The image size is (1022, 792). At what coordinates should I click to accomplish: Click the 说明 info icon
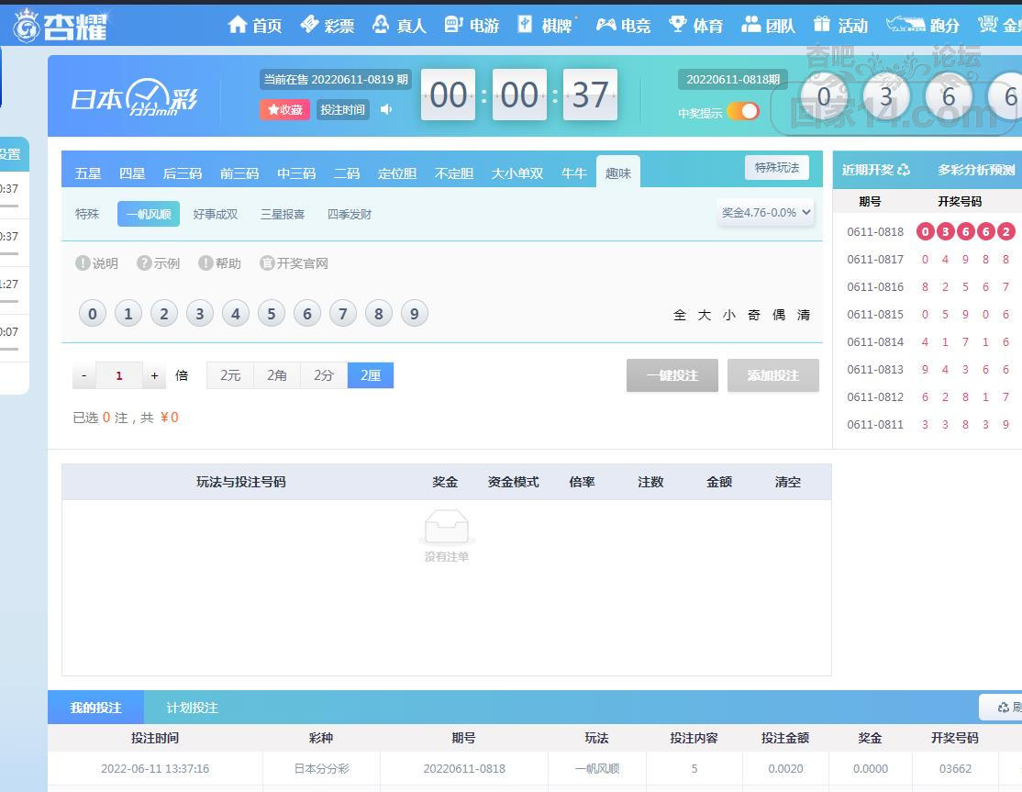(83, 263)
